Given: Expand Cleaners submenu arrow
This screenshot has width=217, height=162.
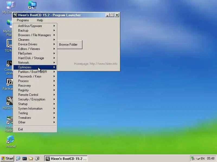Looking at the screenshot, I should coord(54,40).
